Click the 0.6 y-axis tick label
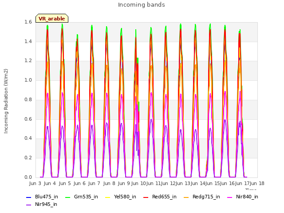The width and height of the screenshot is (284, 213). [28, 119]
